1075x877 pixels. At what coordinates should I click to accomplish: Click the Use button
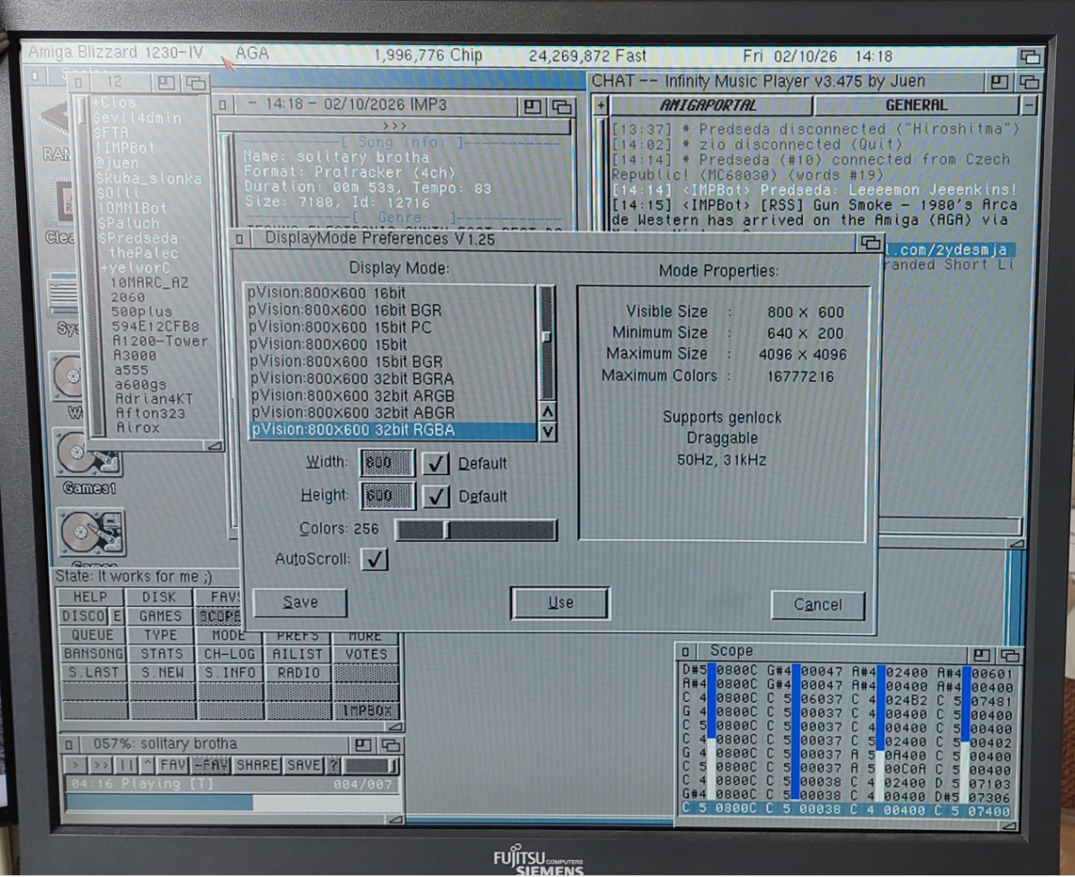pos(560,602)
